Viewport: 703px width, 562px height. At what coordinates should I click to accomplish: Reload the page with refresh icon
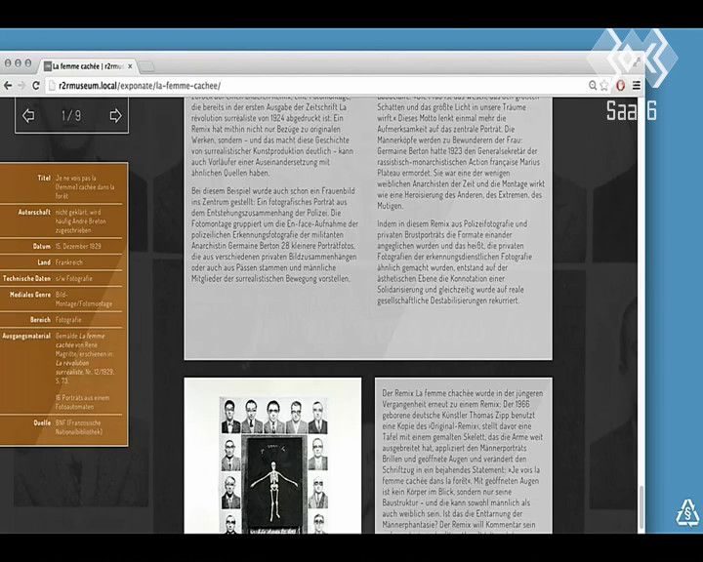tap(36, 85)
